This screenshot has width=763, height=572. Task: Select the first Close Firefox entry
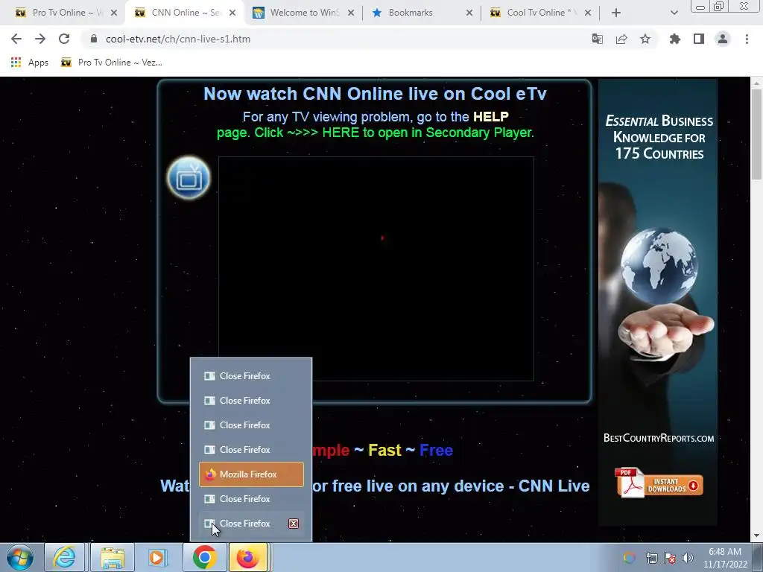(251, 376)
